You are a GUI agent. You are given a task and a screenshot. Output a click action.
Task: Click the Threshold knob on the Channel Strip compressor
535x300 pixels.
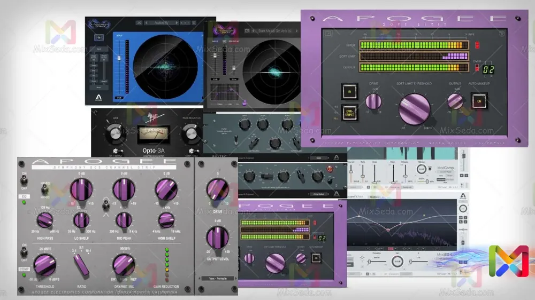click(x=44, y=265)
